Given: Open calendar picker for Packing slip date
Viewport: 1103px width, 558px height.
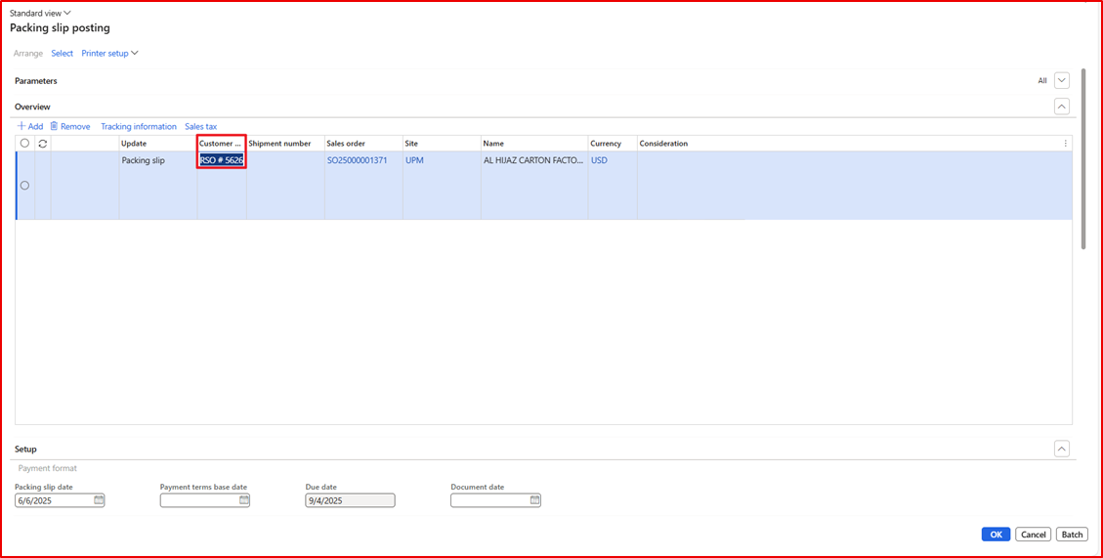Looking at the screenshot, I should (99, 500).
